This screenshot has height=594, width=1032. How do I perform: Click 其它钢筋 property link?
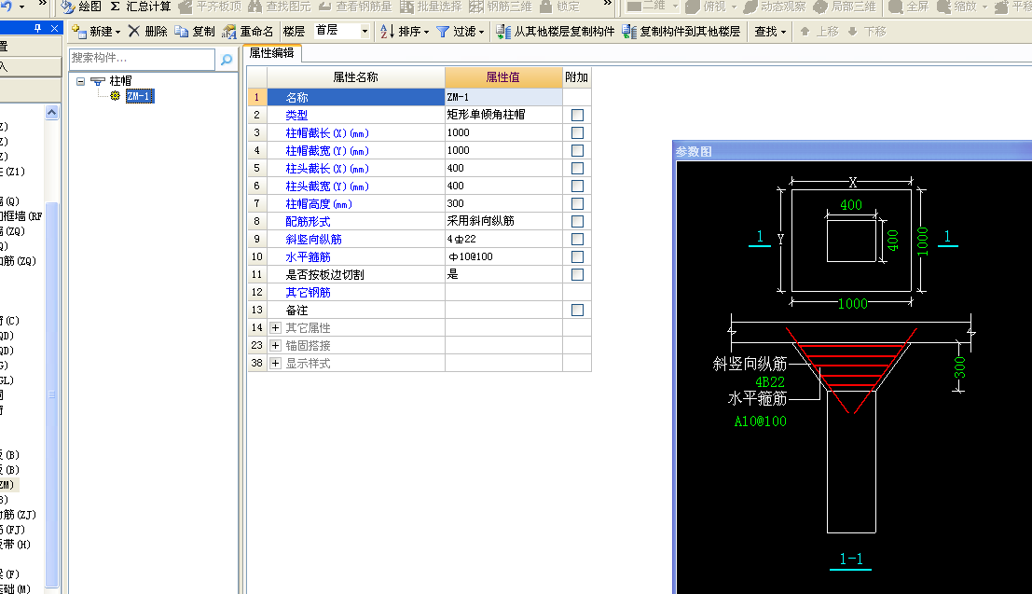tap(308, 293)
